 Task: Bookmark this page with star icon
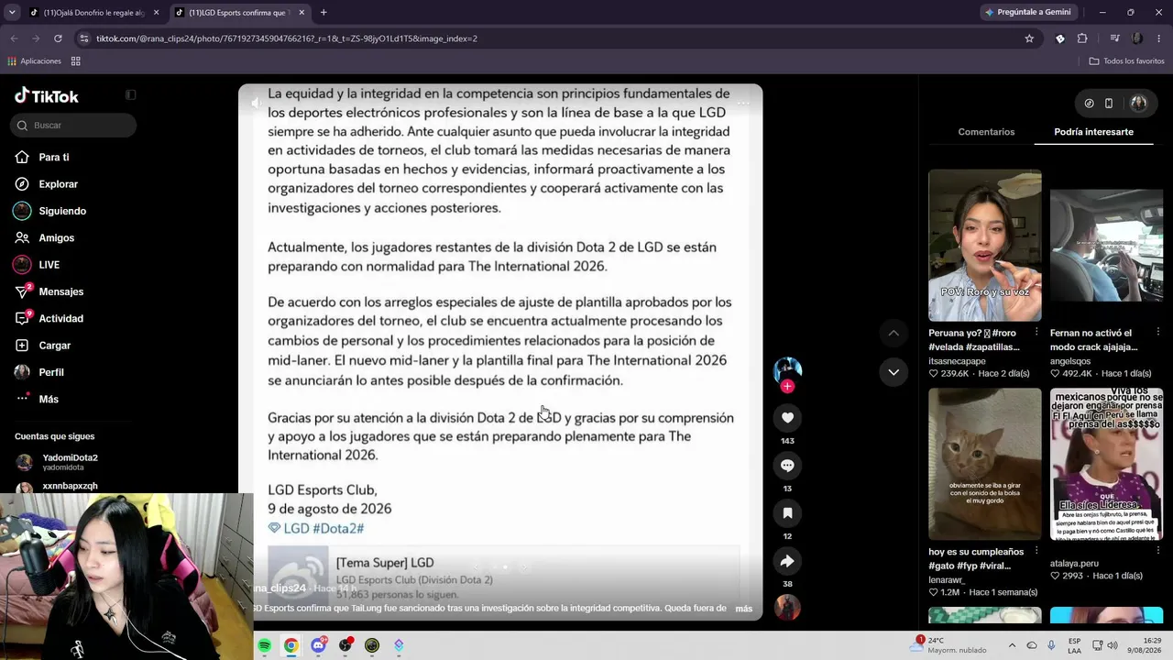(x=1029, y=38)
